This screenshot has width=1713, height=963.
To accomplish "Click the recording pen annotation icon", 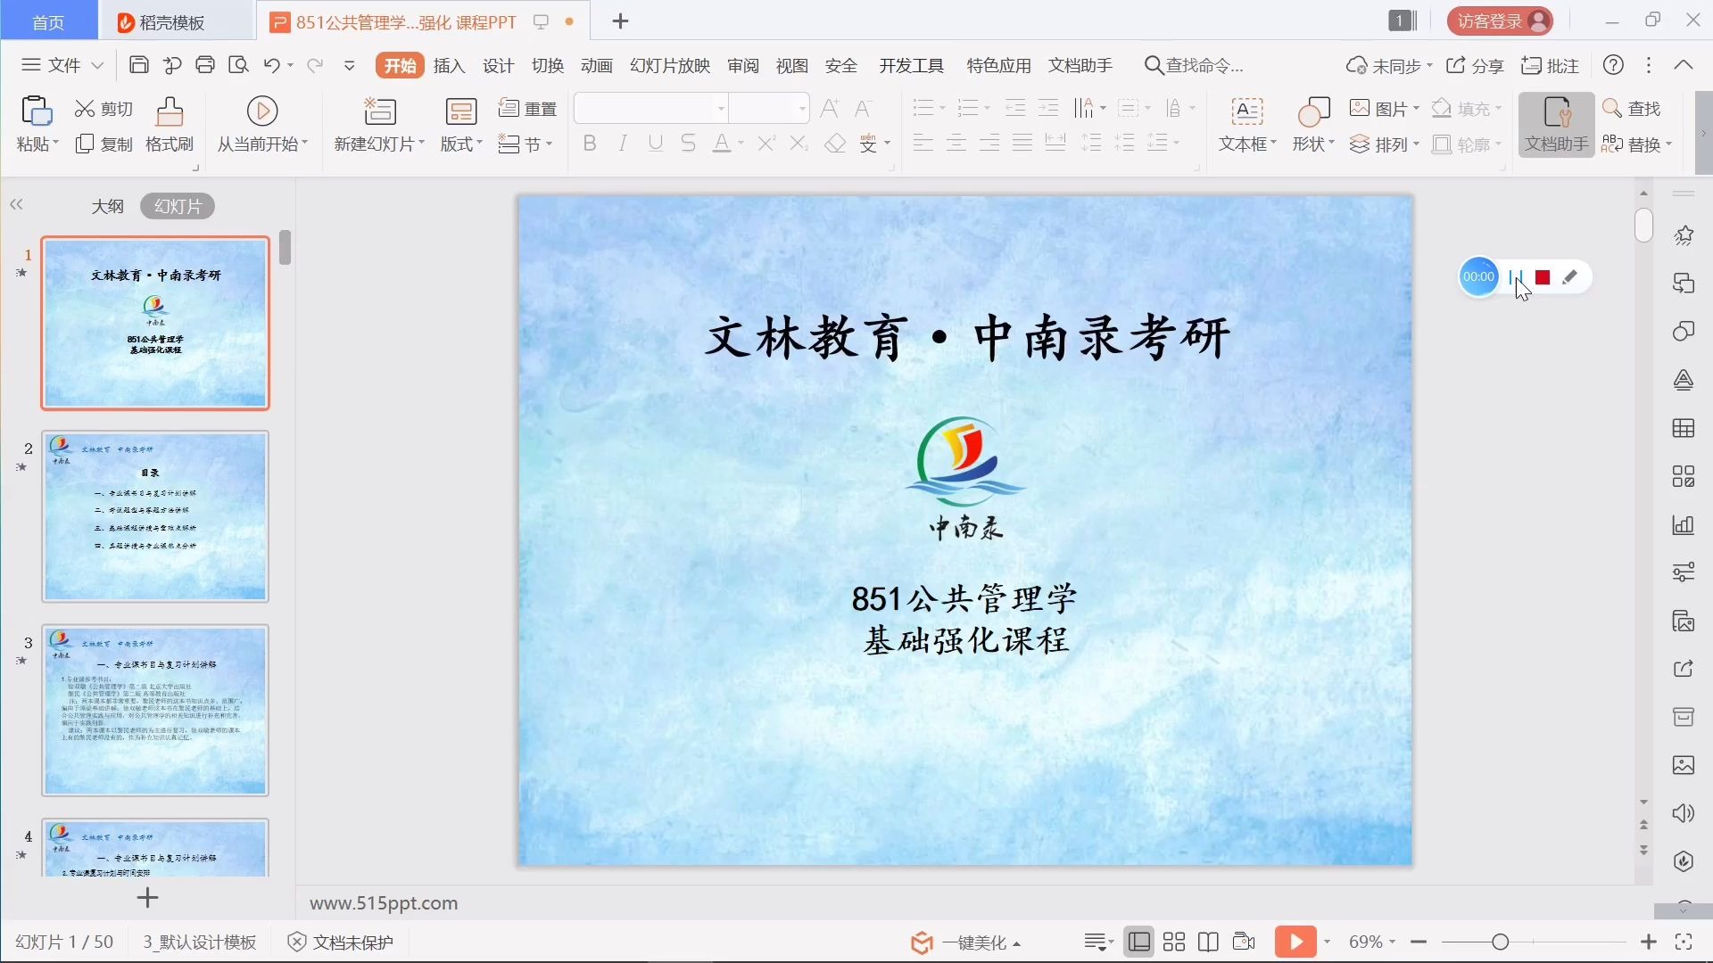I will [x=1570, y=277].
